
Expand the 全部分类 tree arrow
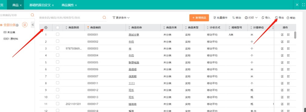[17, 25]
